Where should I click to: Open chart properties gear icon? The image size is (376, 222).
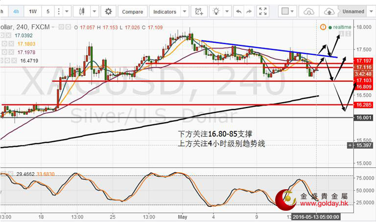(x=108, y=11)
